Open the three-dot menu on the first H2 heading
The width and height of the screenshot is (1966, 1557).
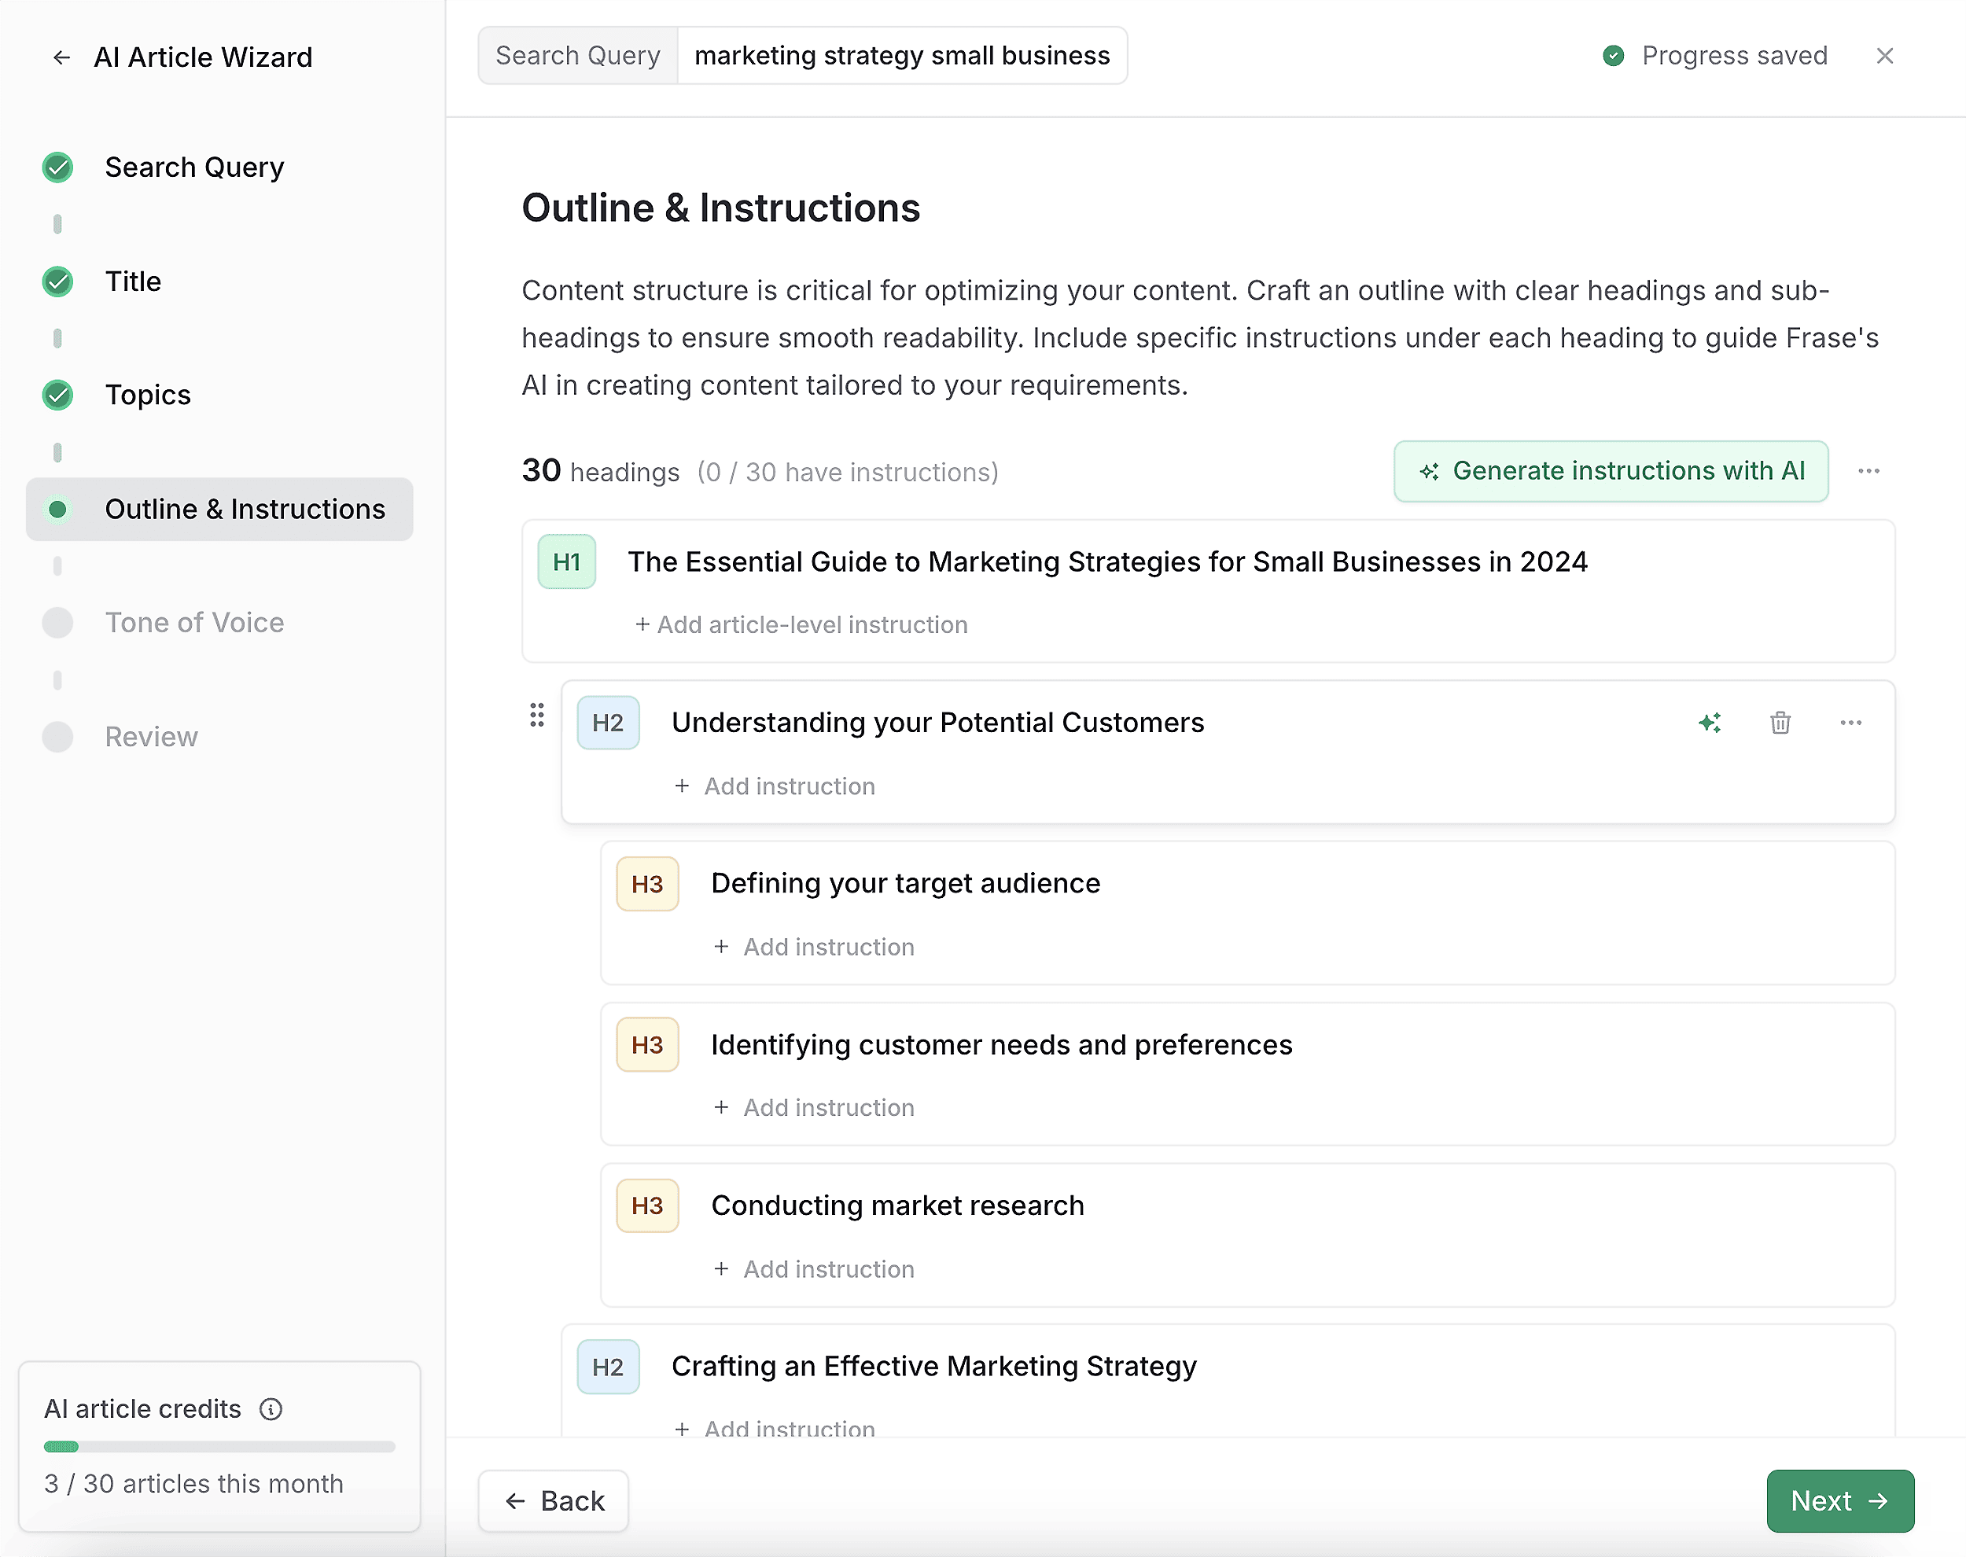1850,723
